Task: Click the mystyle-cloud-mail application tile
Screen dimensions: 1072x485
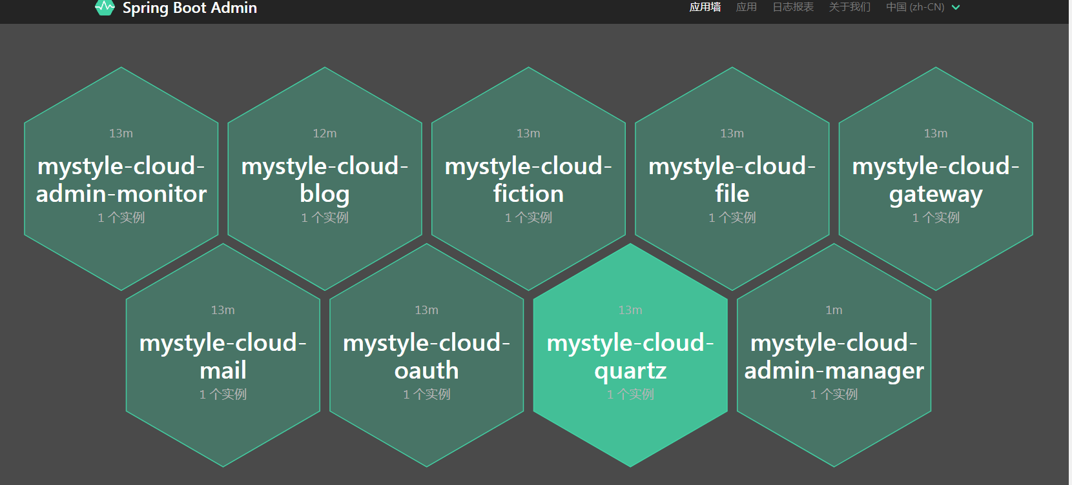Action: tap(223, 356)
